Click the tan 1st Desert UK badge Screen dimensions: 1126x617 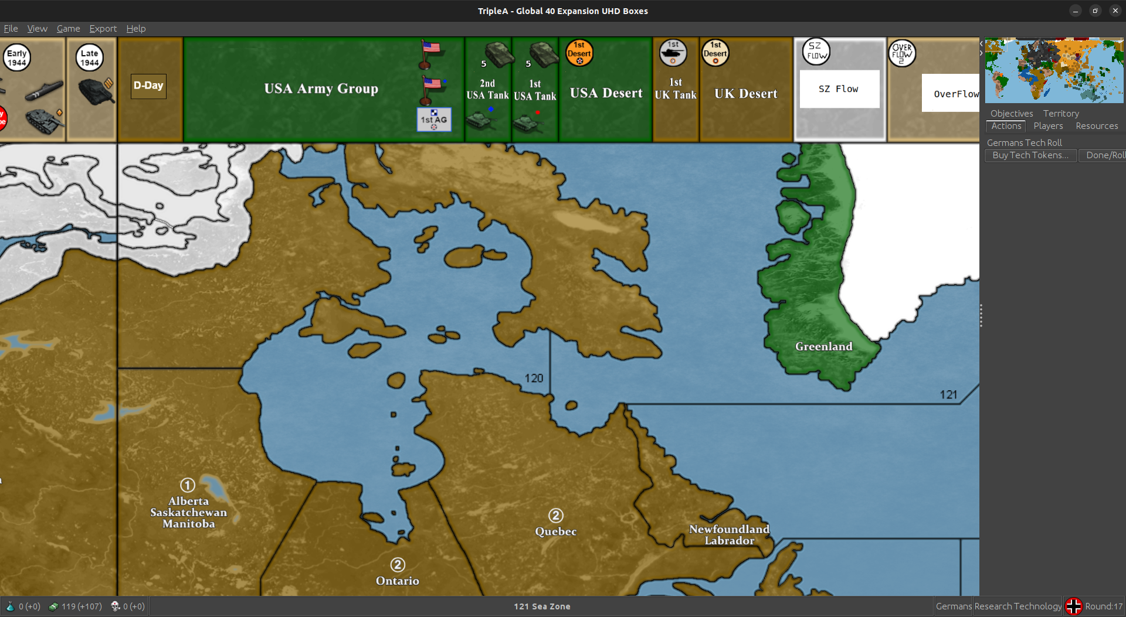715,53
